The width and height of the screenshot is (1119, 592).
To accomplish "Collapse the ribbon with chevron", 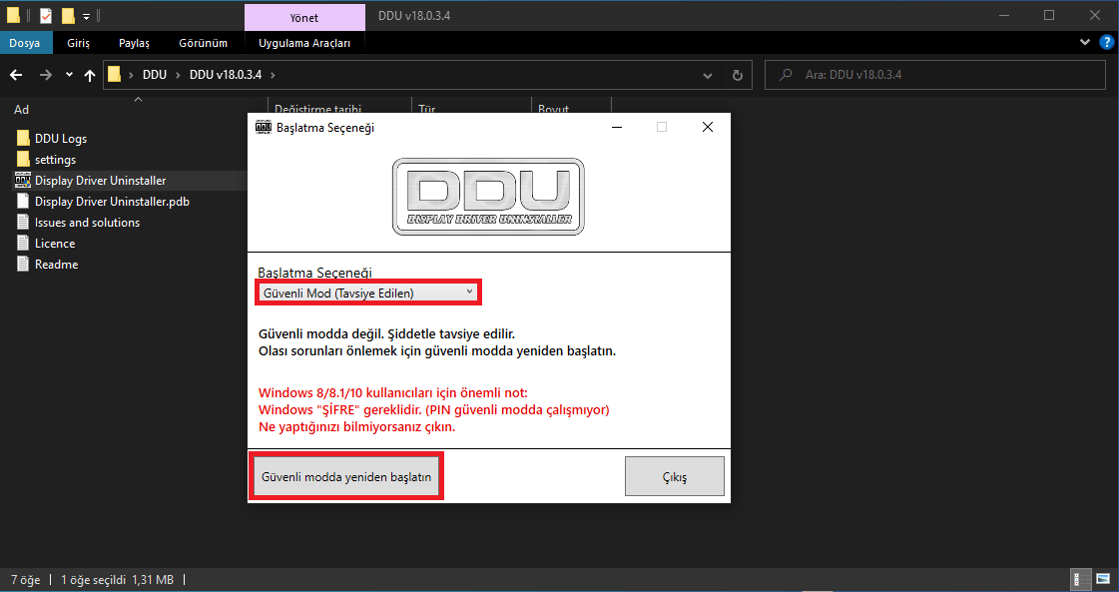I will point(1086,43).
